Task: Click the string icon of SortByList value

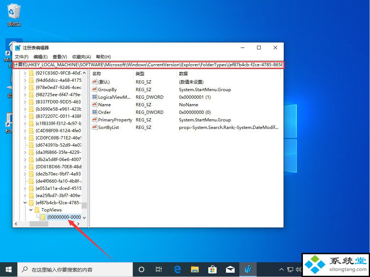Action: pyautogui.click(x=94, y=127)
